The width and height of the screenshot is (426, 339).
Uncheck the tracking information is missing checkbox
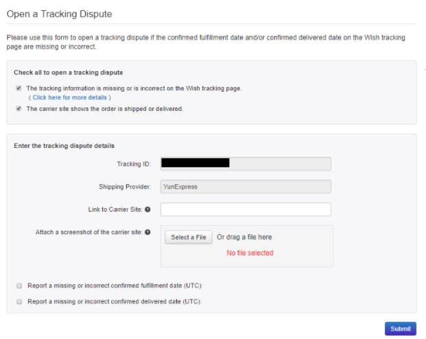click(19, 88)
